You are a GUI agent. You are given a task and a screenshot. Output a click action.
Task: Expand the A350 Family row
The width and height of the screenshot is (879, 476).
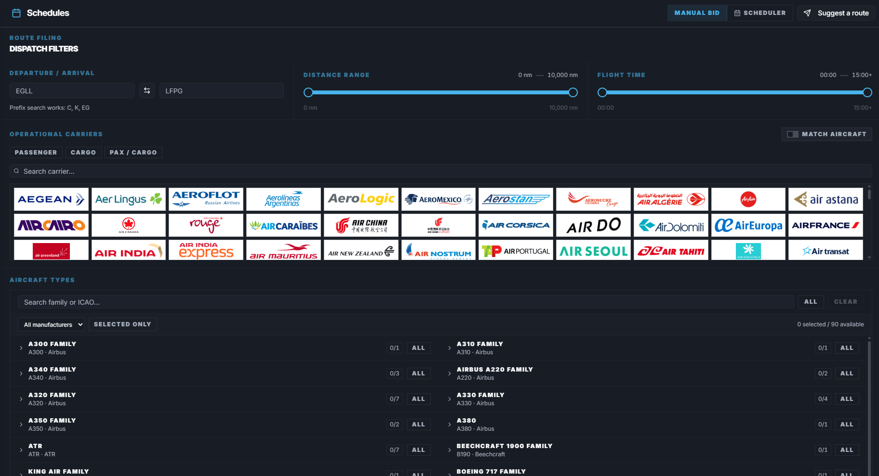coord(21,425)
